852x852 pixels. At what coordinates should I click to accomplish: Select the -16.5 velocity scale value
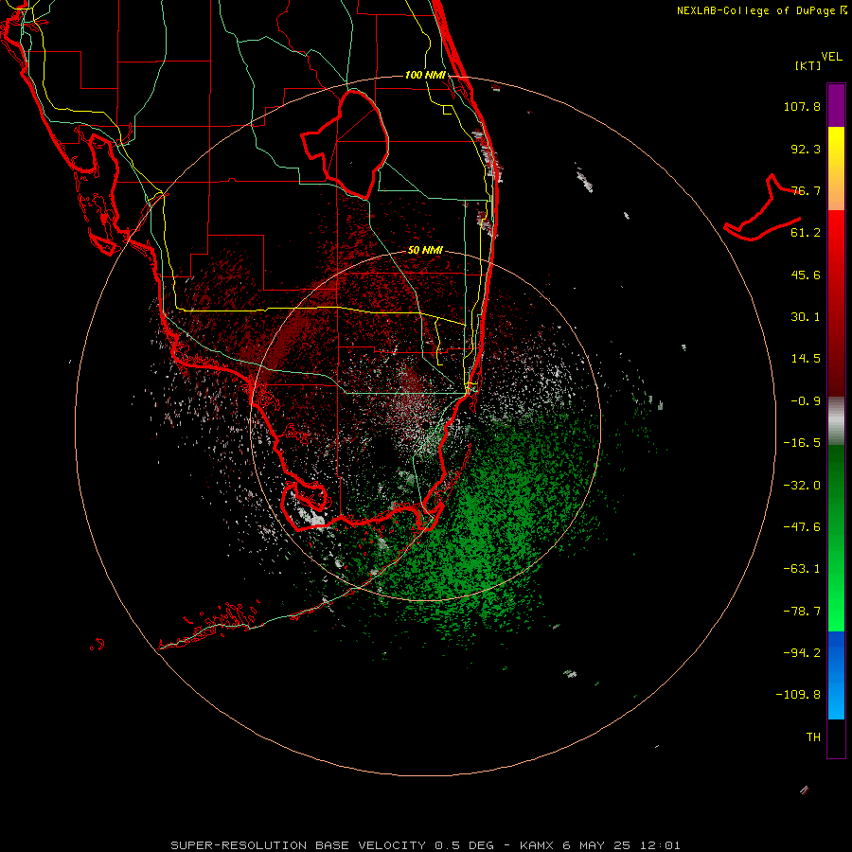(802, 443)
